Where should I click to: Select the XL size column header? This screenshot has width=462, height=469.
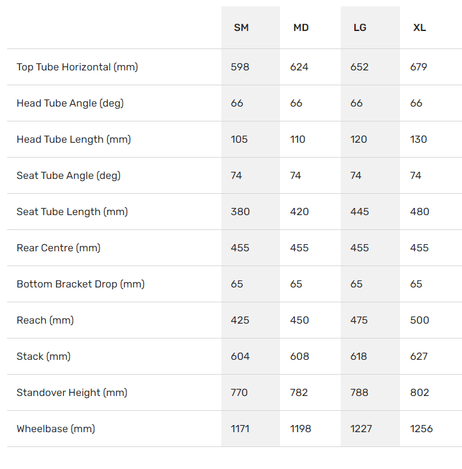click(x=419, y=28)
